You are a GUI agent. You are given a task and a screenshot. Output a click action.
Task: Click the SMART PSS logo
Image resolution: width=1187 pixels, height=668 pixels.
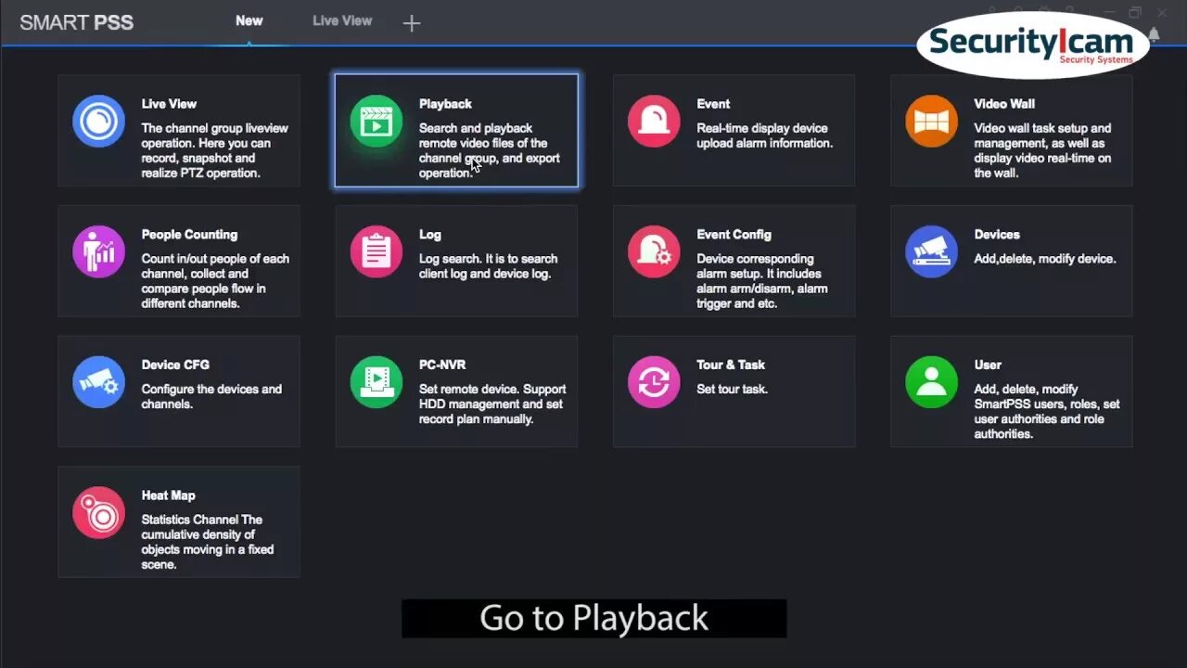[x=77, y=23]
